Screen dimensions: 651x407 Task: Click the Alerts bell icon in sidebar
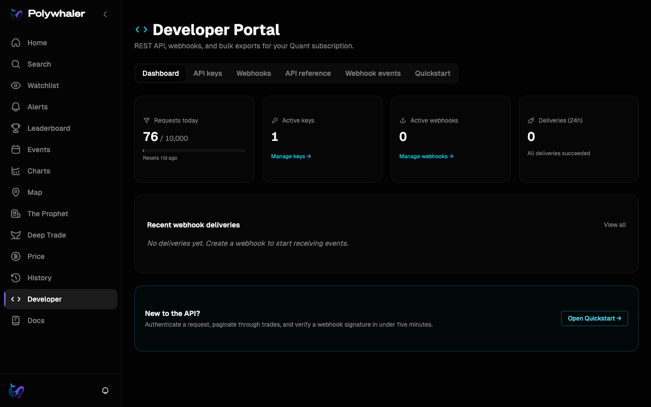click(x=16, y=107)
